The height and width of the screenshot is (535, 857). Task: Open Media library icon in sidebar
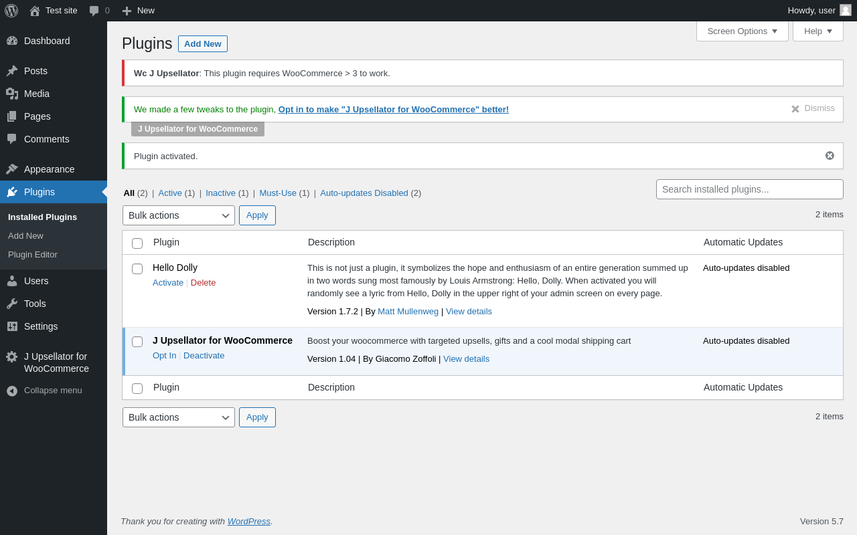[x=12, y=94]
